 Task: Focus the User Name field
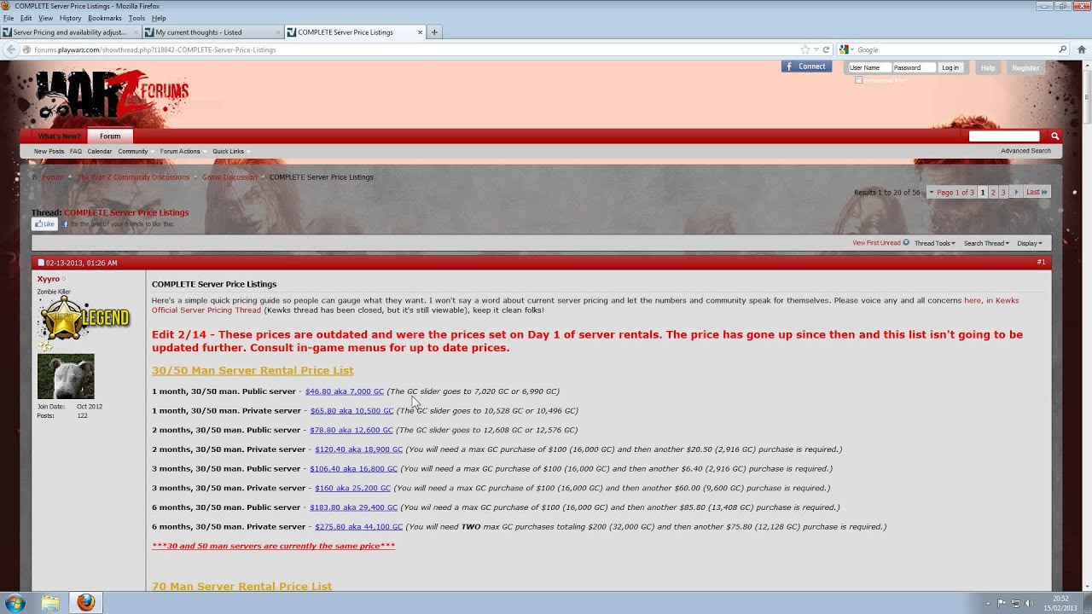pyautogui.click(x=869, y=67)
